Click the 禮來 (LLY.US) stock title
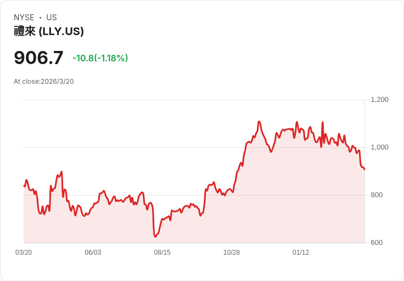Screen dimensions: 404x281 tap(49, 32)
